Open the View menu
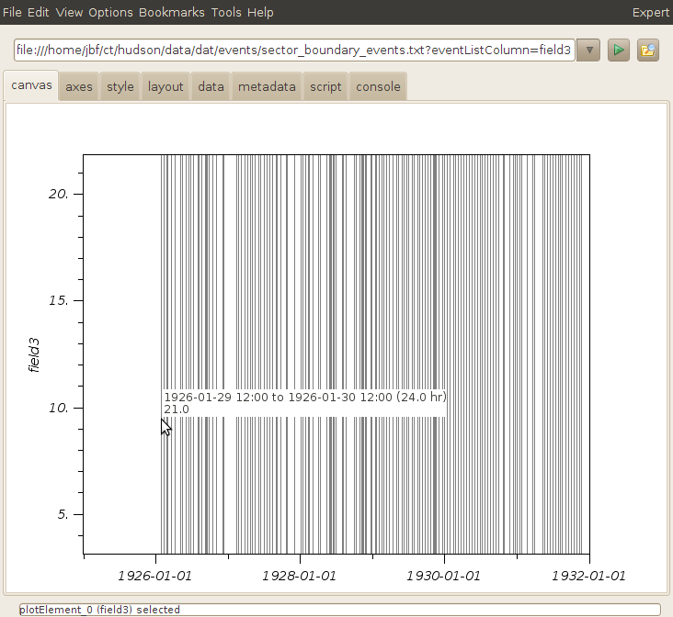The width and height of the screenshot is (673, 617). [x=68, y=12]
